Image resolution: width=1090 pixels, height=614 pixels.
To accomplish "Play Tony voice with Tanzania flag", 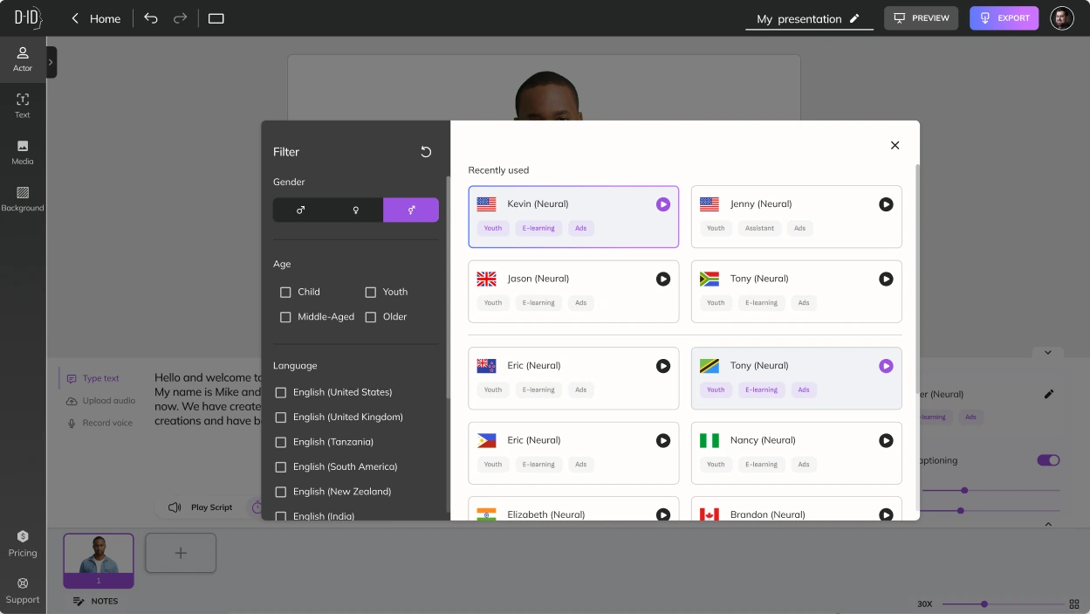I will pyautogui.click(x=886, y=366).
